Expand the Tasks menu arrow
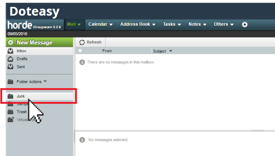275x156 pixels. 180,25
